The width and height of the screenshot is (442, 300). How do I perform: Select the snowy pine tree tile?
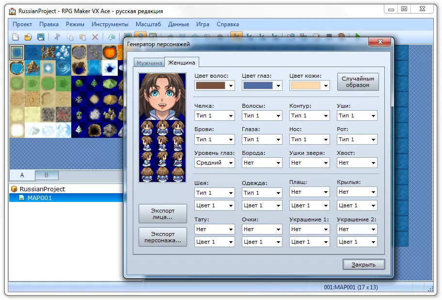[79, 130]
